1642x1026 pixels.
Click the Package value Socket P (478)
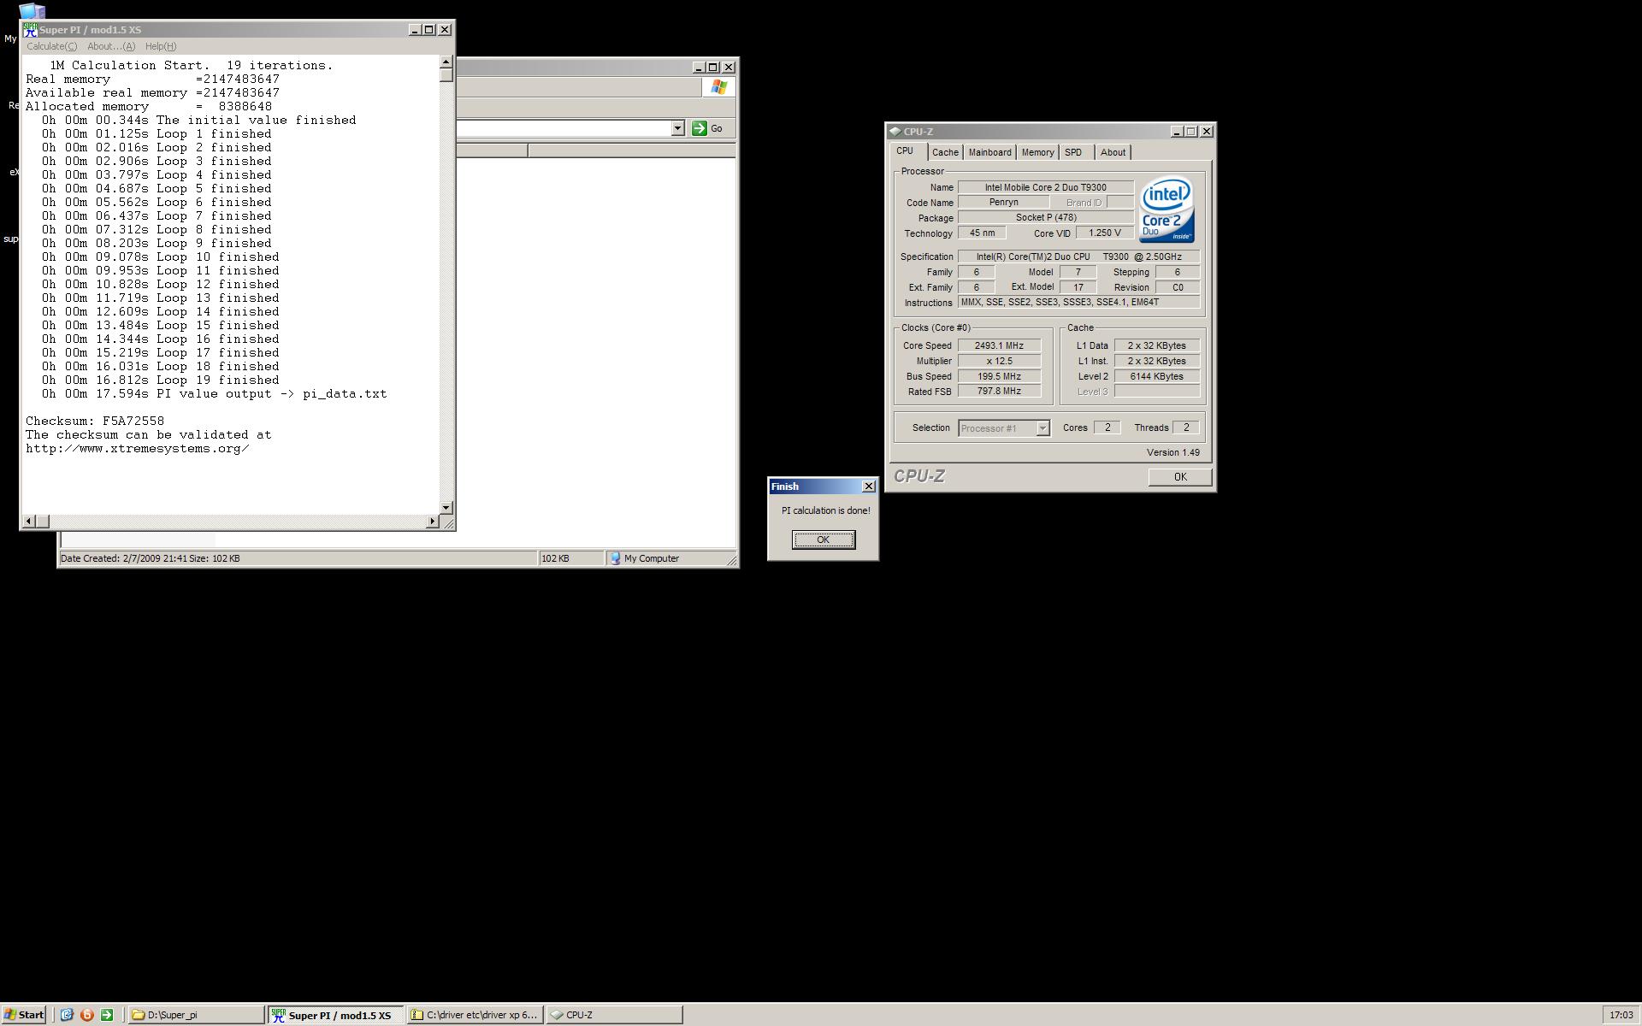point(1045,218)
